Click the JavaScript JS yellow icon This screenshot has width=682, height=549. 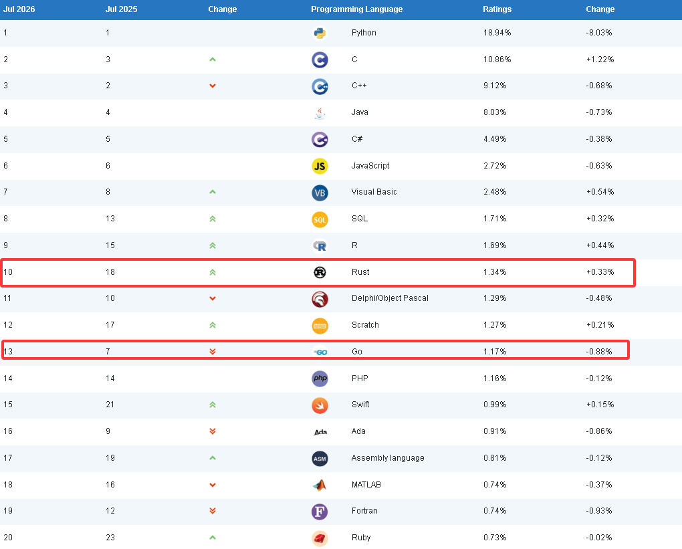(320, 167)
